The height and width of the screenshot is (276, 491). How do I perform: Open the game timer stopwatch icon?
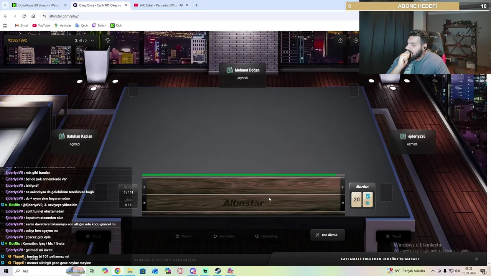(x=340, y=40)
